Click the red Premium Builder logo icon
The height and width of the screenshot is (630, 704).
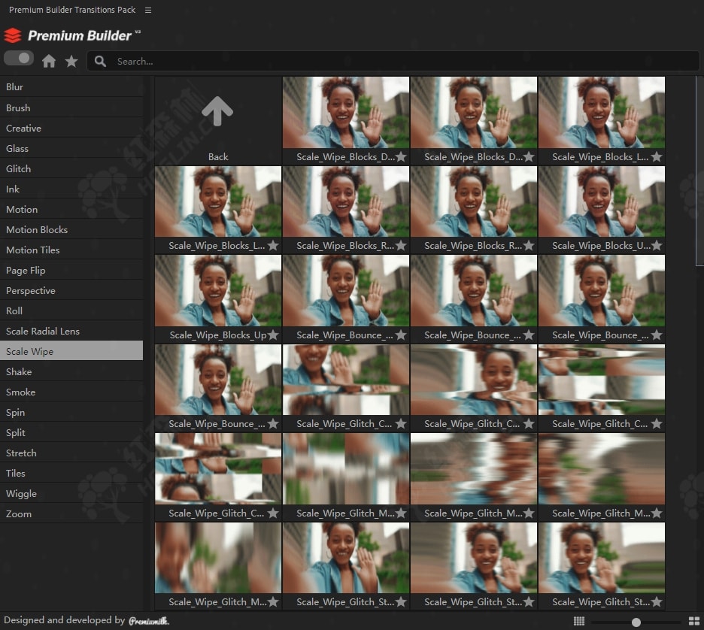[13, 35]
